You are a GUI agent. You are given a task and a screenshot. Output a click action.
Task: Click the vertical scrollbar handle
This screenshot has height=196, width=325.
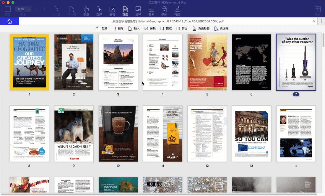[x=323, y=40]
